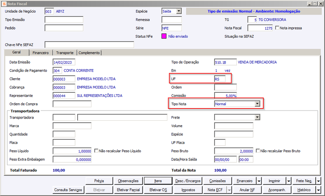Open the Impostos button
Screen dimensions: 325x196
click(x=188, y=190)
